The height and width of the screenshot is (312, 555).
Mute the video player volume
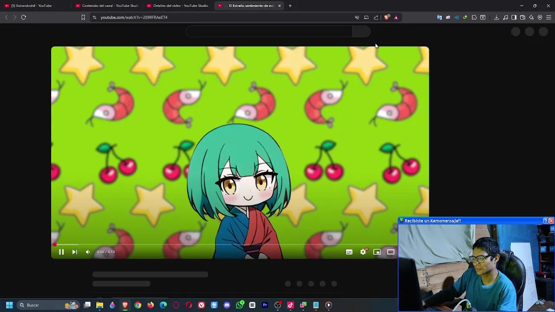(88, 252)
